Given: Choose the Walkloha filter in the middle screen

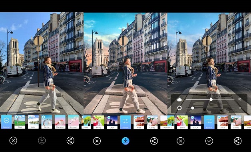Looking at the screenshot, I should pos(164,122).
